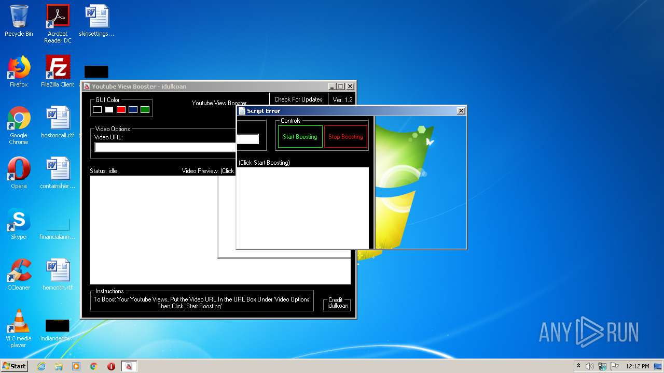Click the white status log area

(154, 230)
